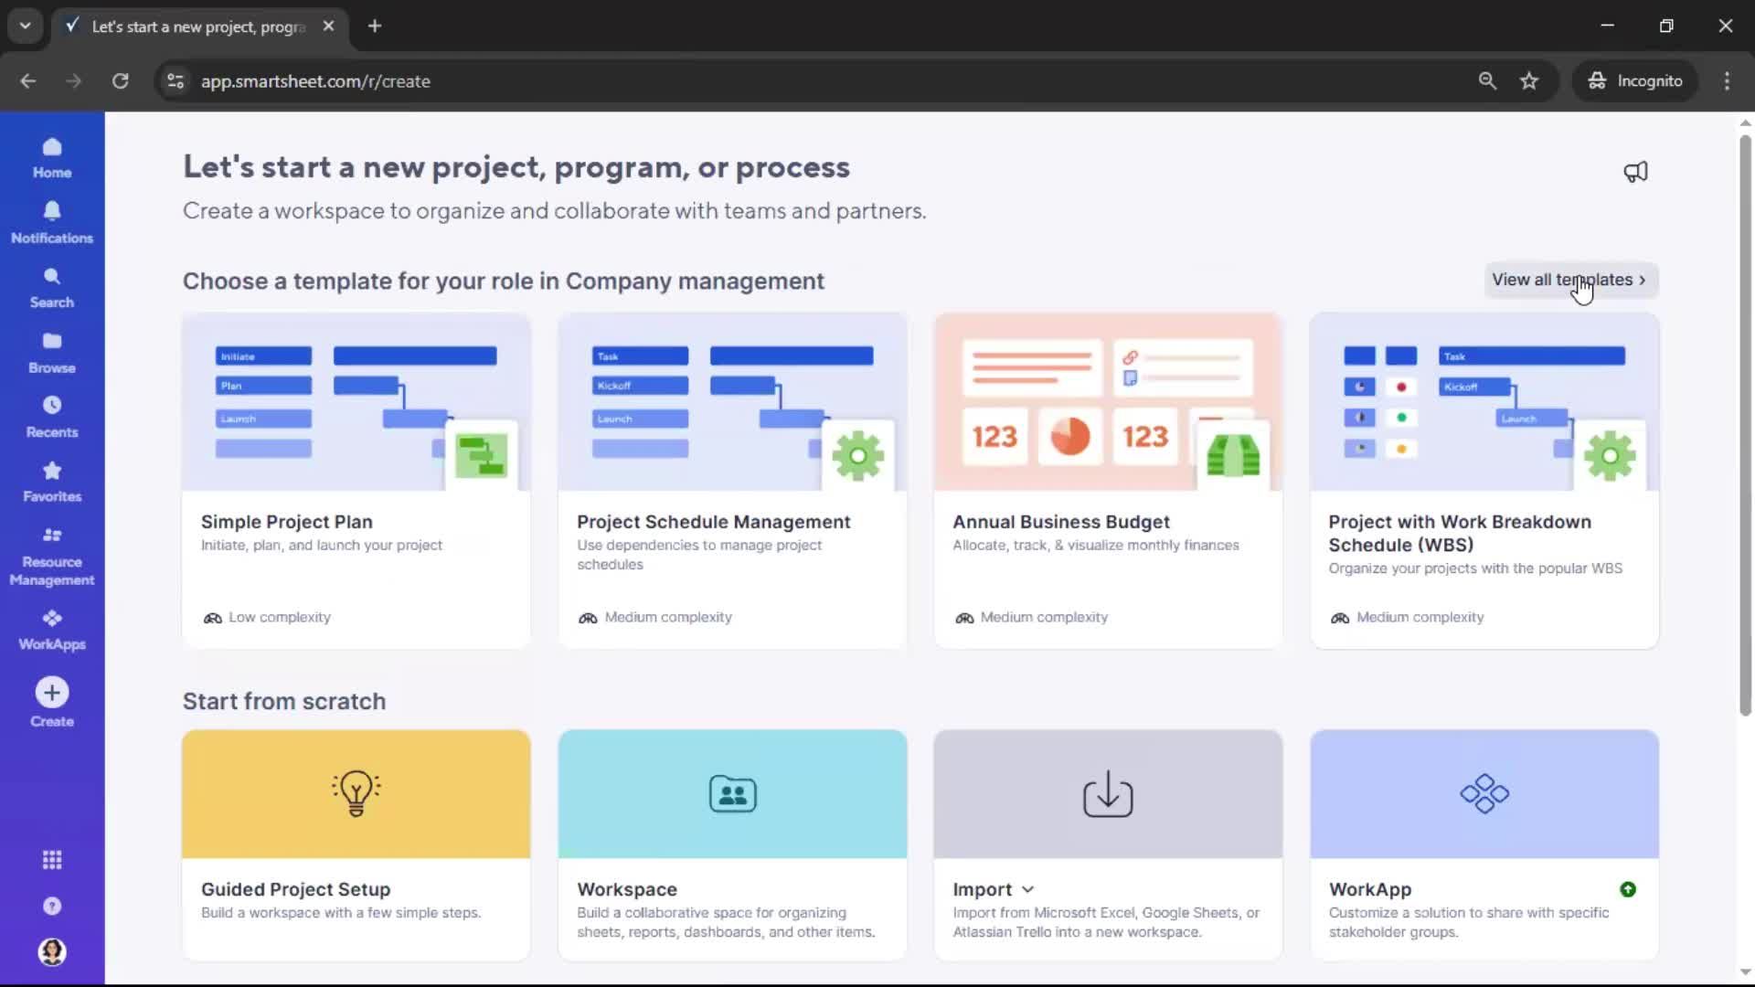Click the Search magnifier in sidebar

click(x=52, y=287)
